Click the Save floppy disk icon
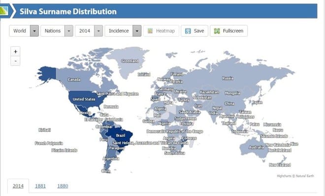Screen dimensions: 325x196 (x=188, y=31)
